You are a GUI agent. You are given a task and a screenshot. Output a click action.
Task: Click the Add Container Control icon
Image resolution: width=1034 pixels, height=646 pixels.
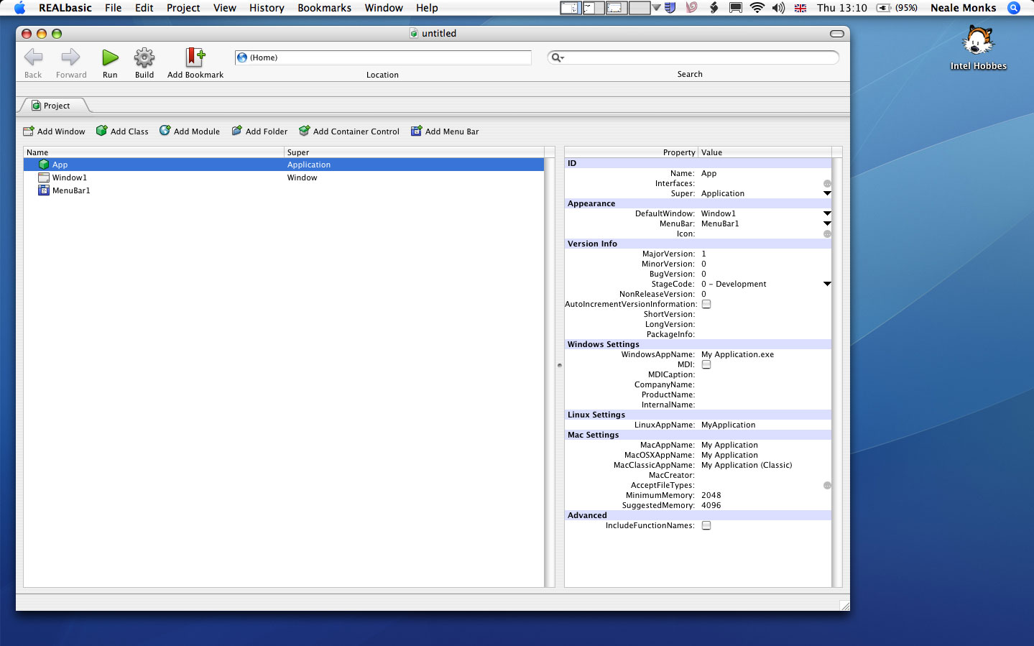point(305,131)
